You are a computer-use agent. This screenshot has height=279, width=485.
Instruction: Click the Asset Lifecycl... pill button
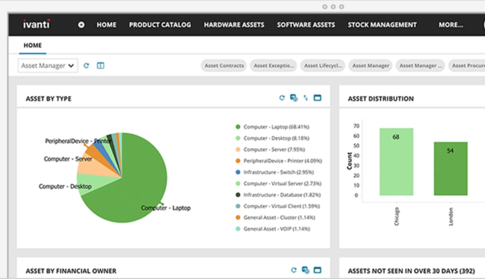tap(323, 65)
